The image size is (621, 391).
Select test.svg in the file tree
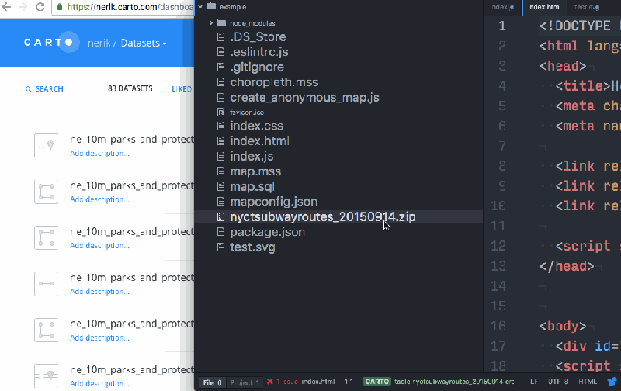(x=252, y=247)
